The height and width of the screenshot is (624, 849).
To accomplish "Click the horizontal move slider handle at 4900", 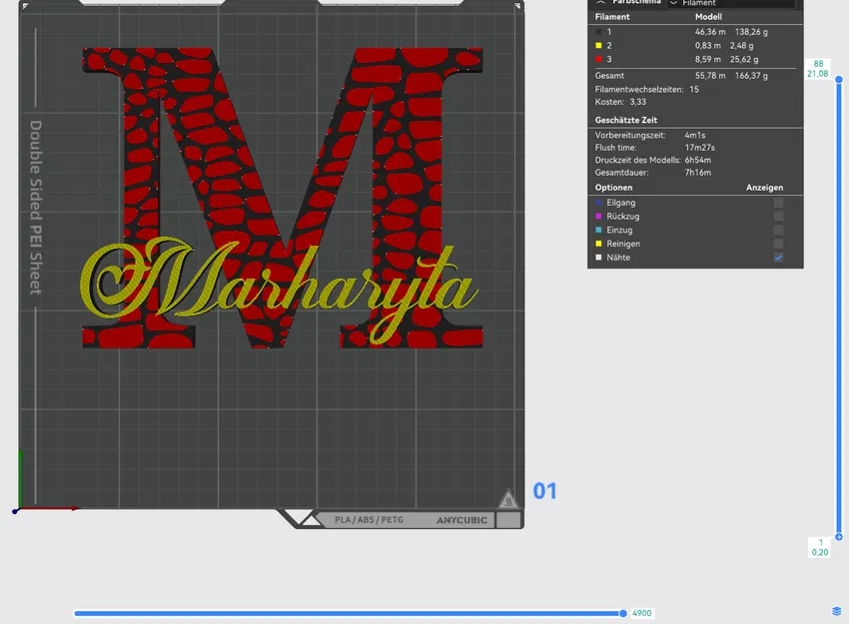I will (623, 613).
